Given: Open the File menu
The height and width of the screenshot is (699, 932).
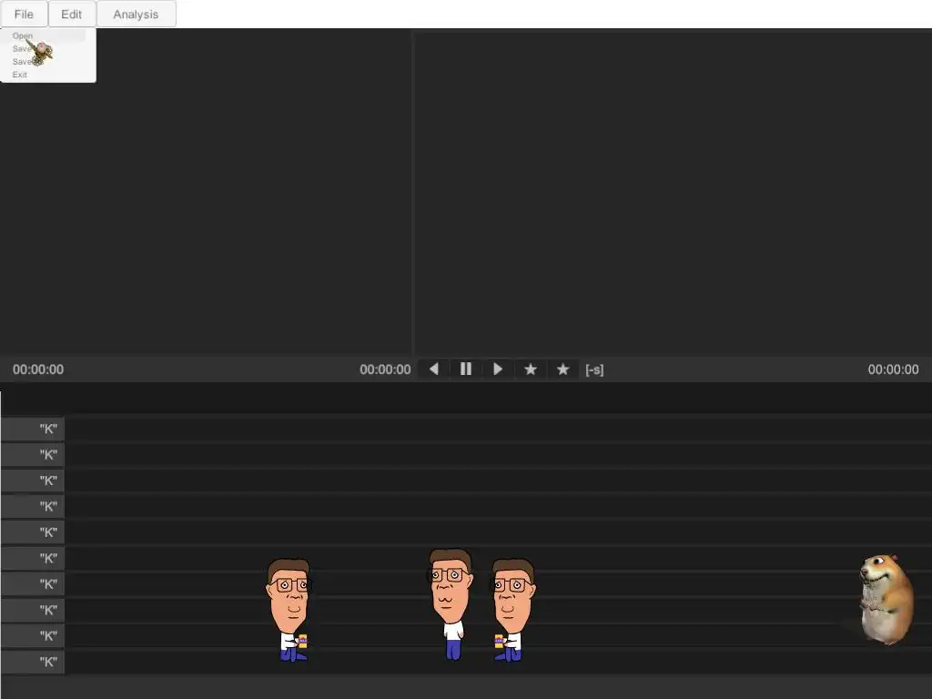Looking at the screenshot, I should click(24, 15).
